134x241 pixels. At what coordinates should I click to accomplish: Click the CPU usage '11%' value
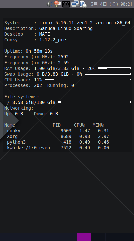coord(38,80)
